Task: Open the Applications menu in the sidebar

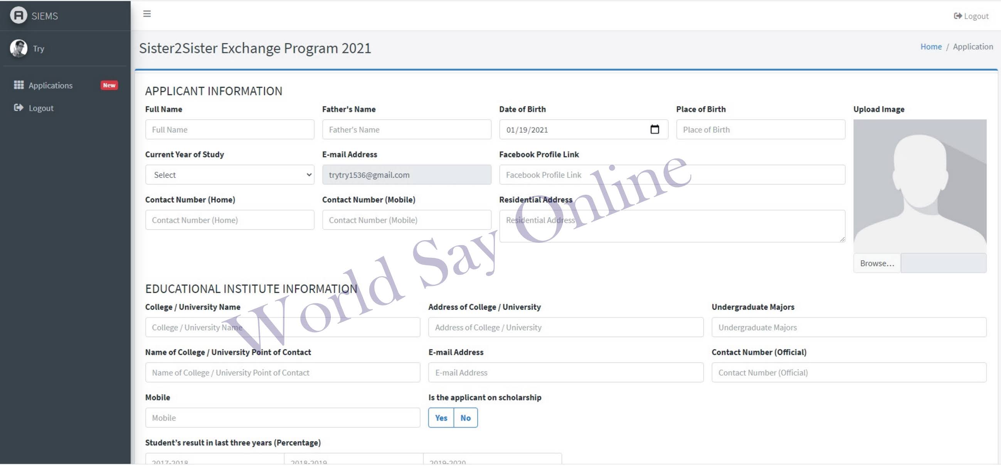Action: (50, 85)
